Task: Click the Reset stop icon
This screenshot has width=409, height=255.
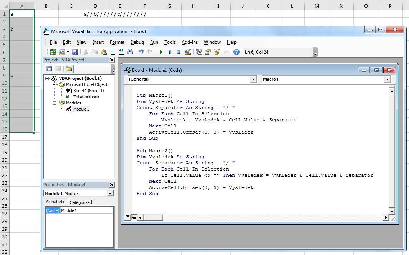Action: point(179,52)
